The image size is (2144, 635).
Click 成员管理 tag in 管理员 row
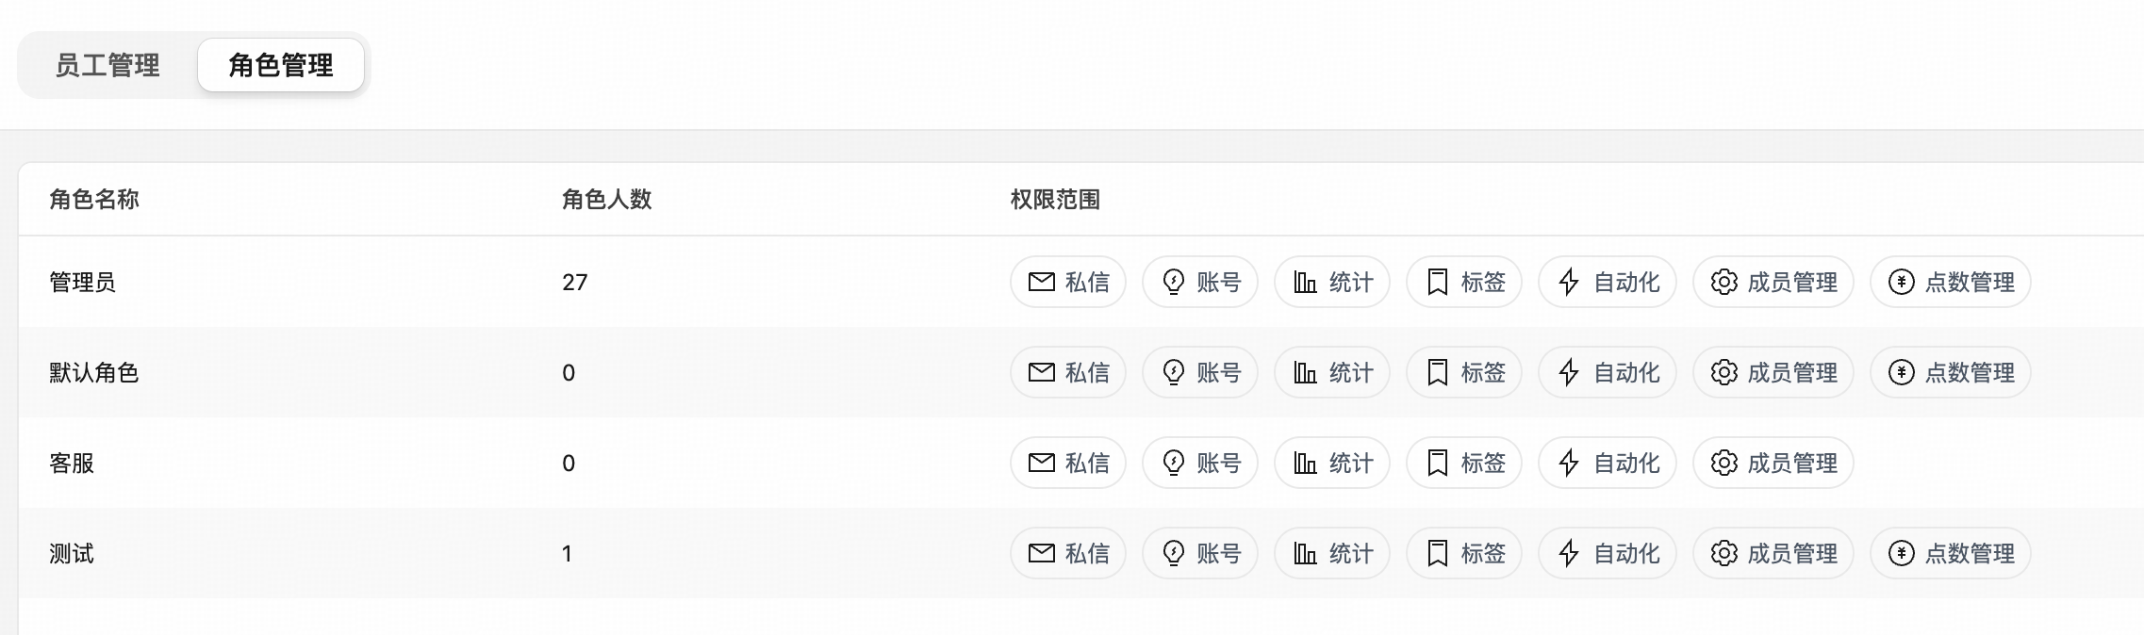pos(1773,282)
